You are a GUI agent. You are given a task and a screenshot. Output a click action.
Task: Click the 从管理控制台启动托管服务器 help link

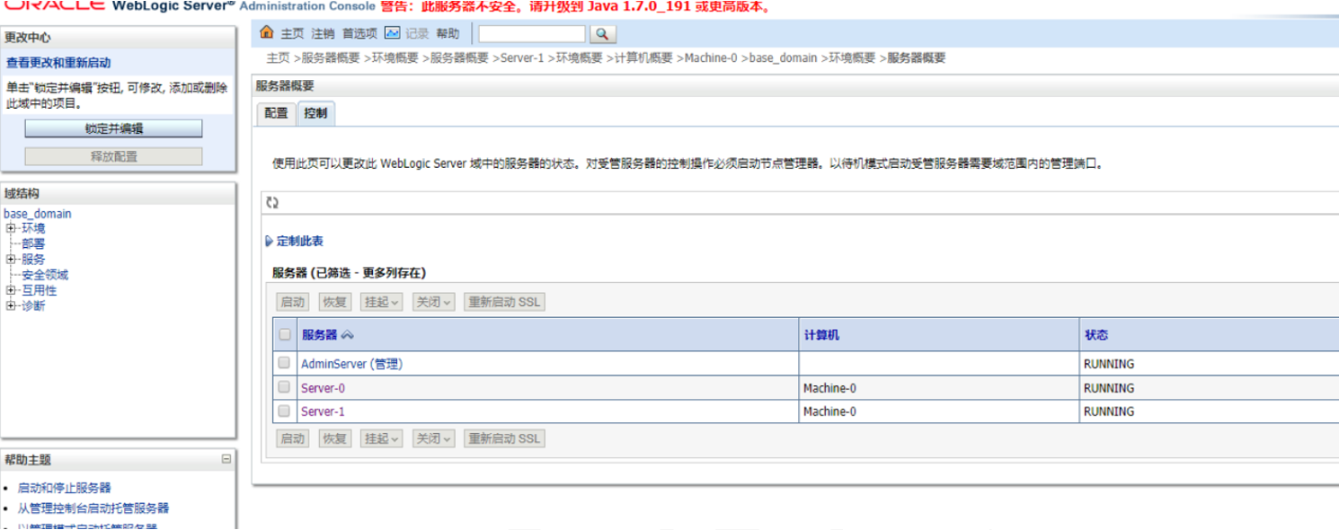click(93, 508)
